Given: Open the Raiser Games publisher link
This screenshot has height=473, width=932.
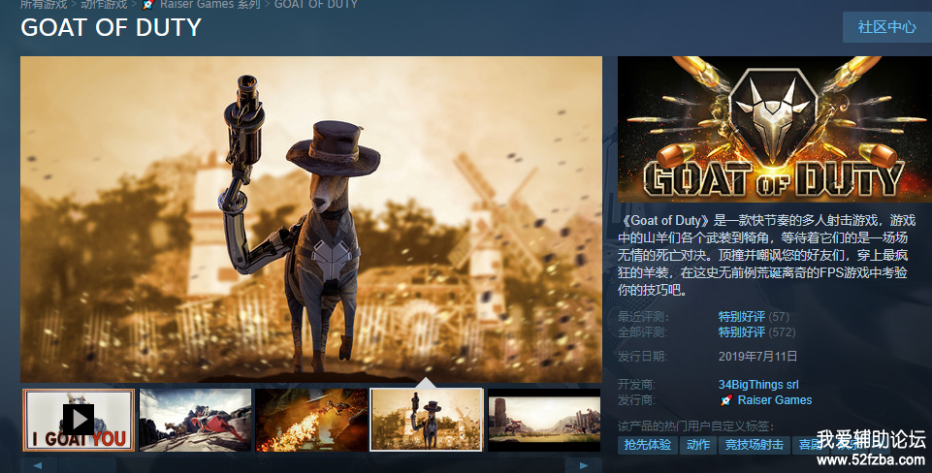Looking at the screenshot, I should [x=775, y=400].
